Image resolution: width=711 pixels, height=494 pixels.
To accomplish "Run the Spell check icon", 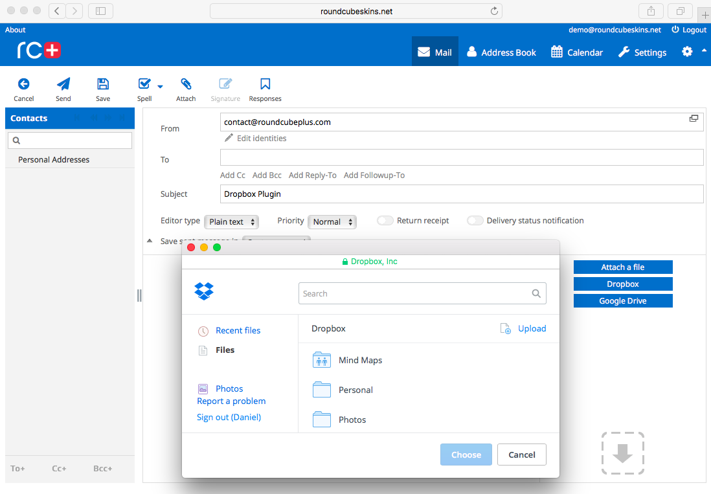I will (144, 84).
